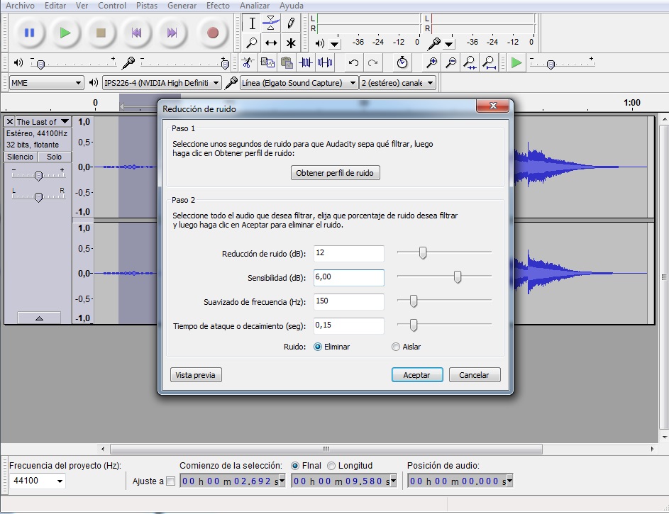Start recording with the Record button

tap(212, 33)
